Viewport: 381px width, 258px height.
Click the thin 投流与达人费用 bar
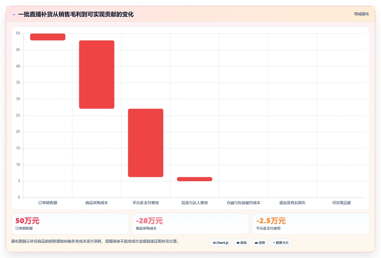pyautogui.click(x=195, y=179)
